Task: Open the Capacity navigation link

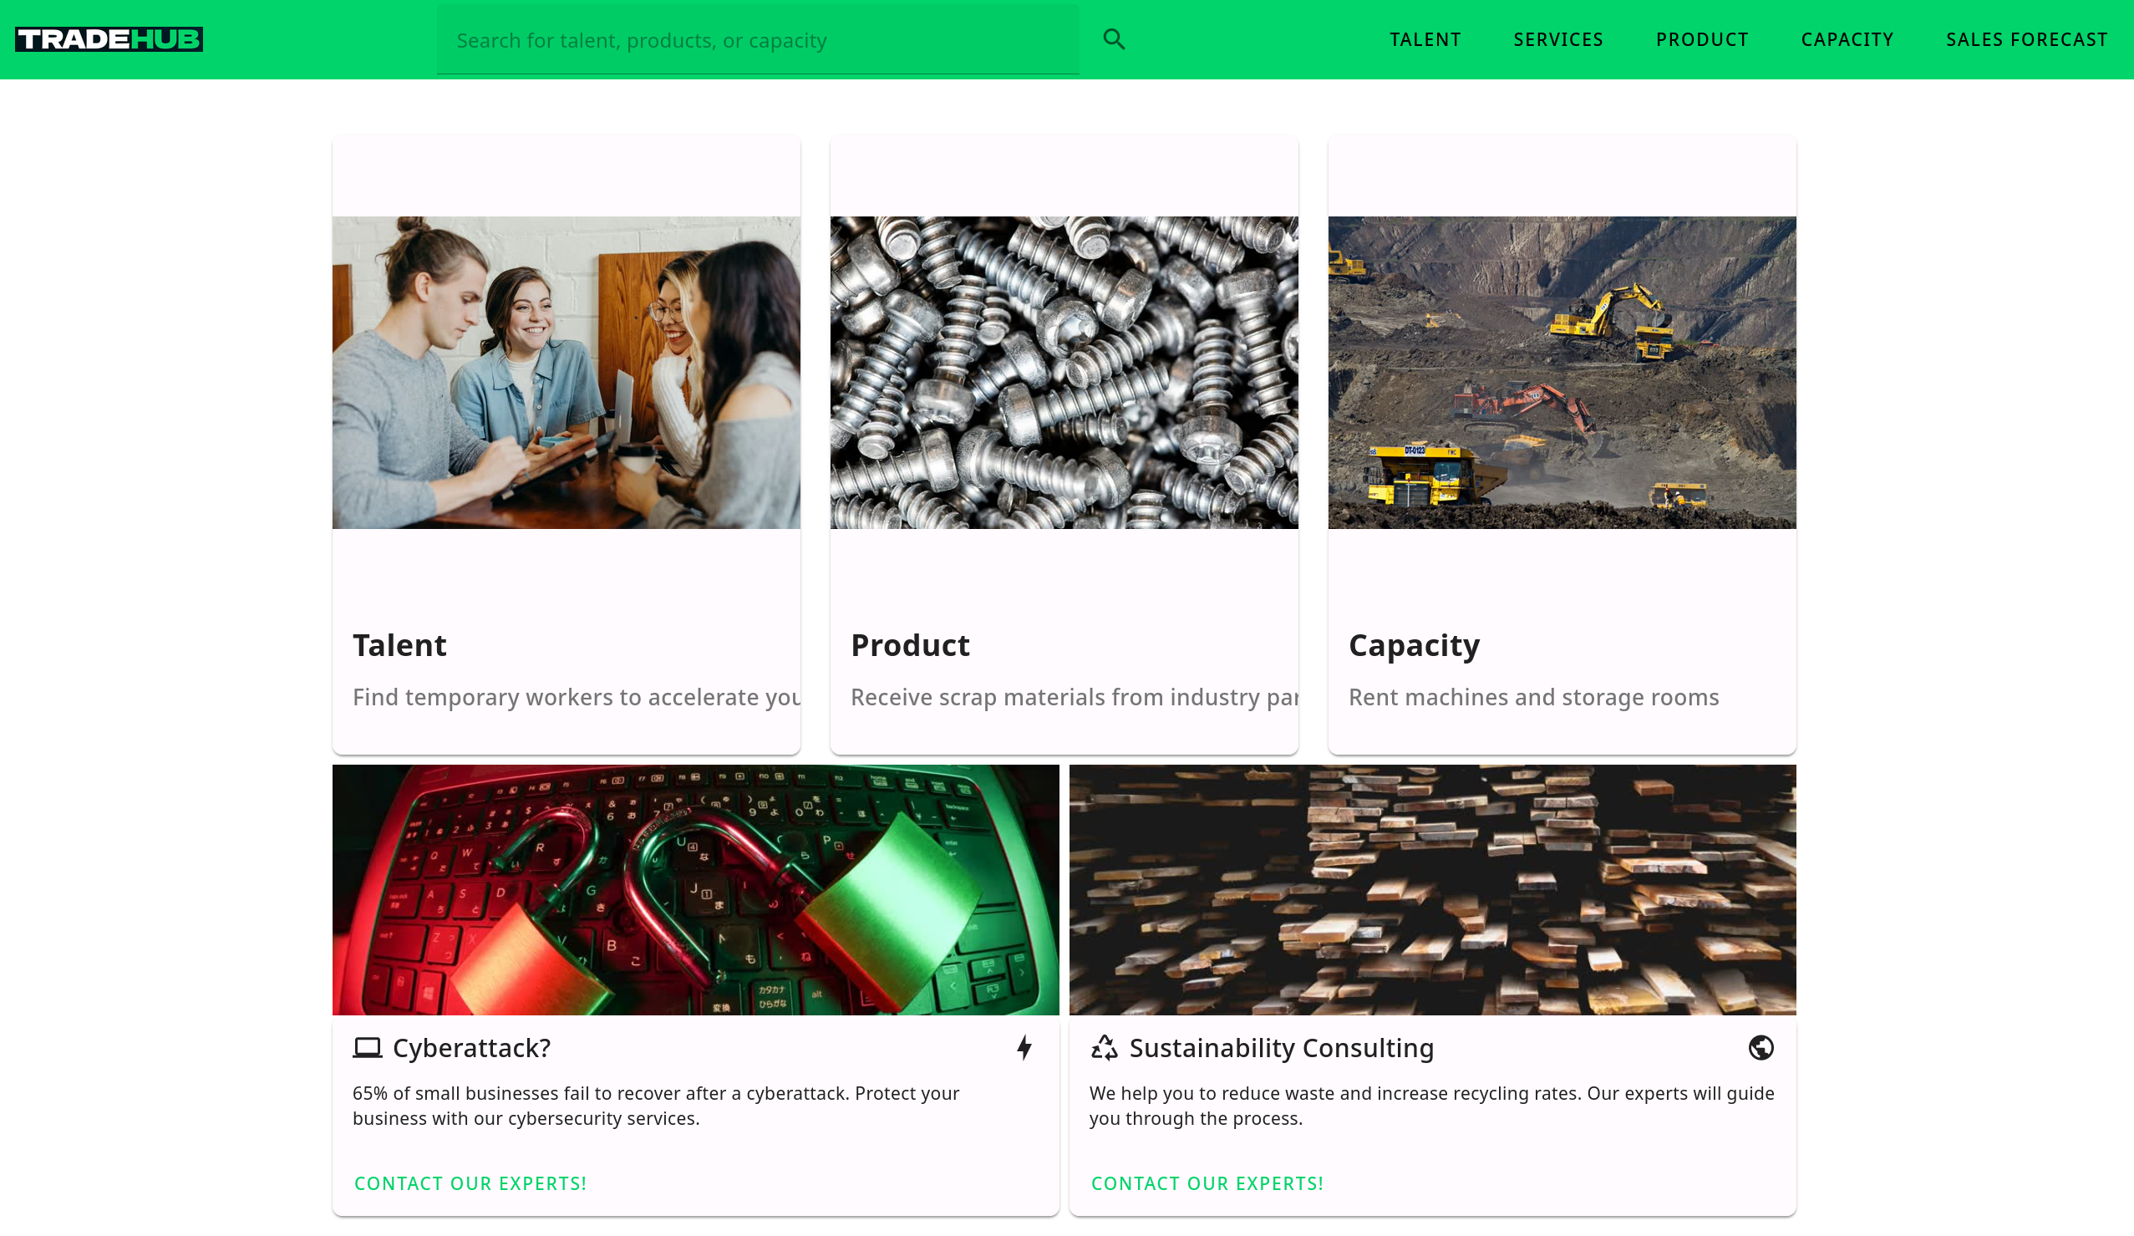Action: pos(1847,40)
